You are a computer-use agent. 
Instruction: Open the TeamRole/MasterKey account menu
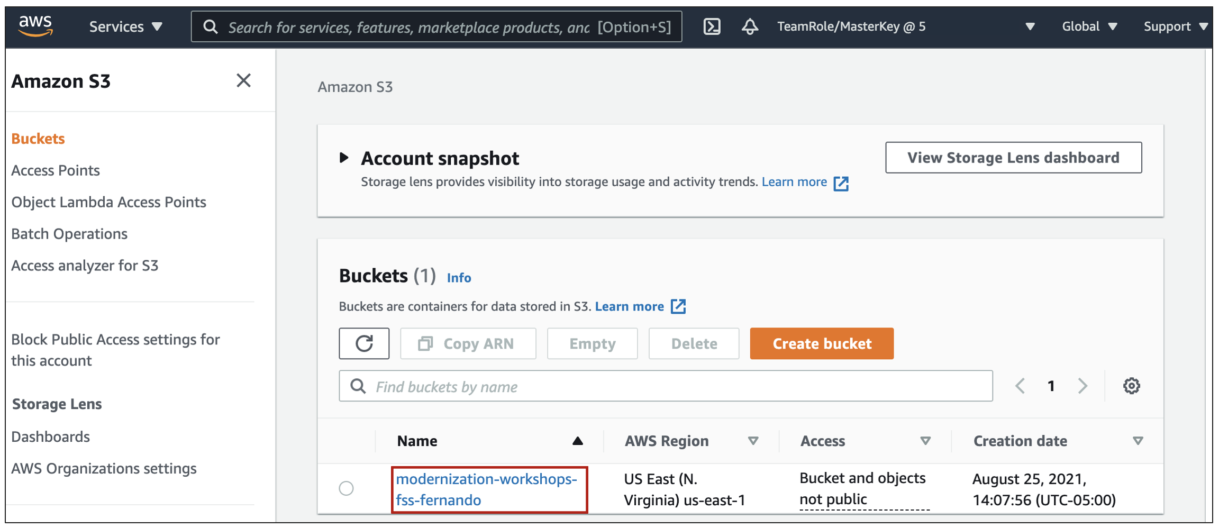905,26
